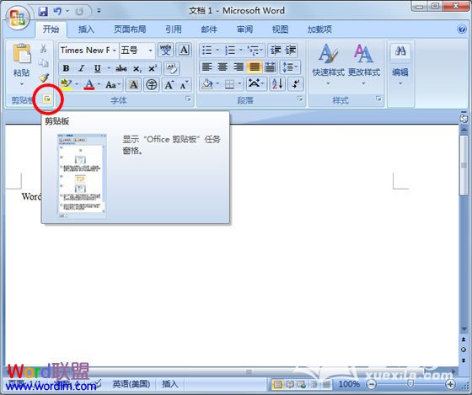Viewport: 472px width, 395px height.
Task: Increase paragraph indent
Action: pyautogui.click(x=291, y=50)
